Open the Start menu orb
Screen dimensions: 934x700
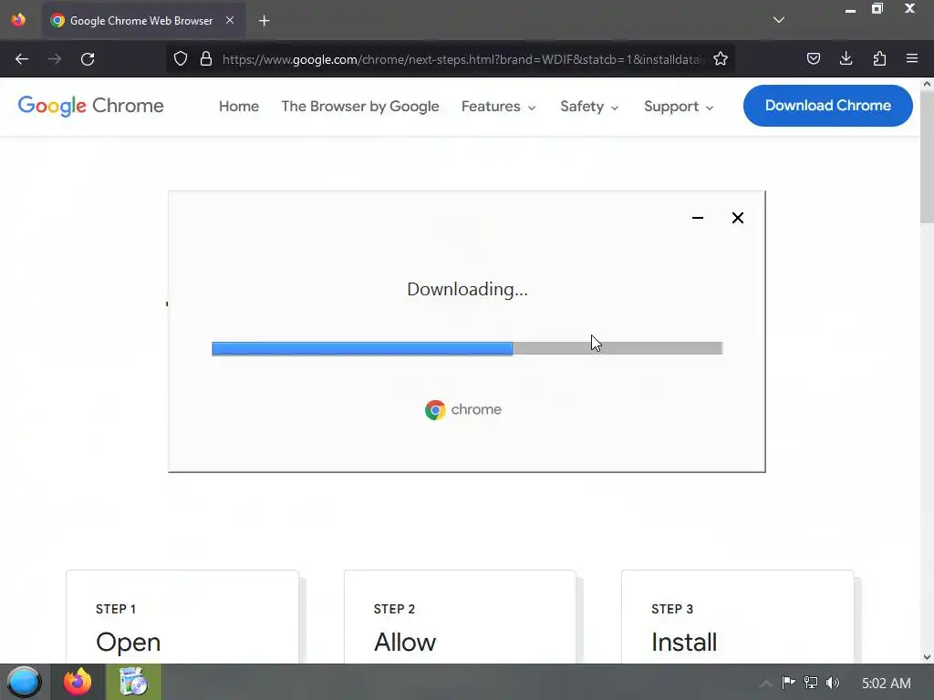tap(24, 682)
